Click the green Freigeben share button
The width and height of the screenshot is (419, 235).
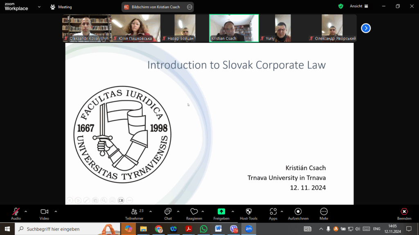pos(221,214)
